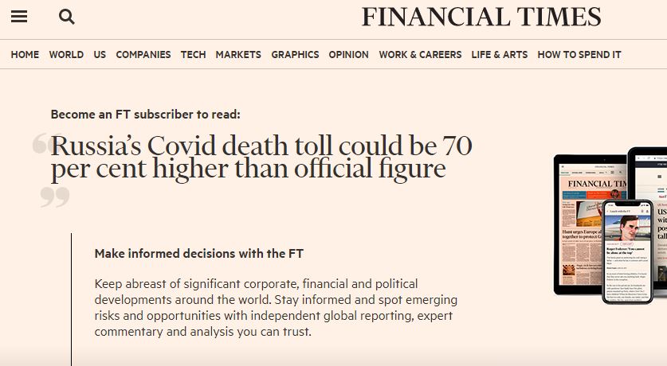Click the "Make informed decisions with the FT" heading

pyautogui.click(x=199, y=254)
